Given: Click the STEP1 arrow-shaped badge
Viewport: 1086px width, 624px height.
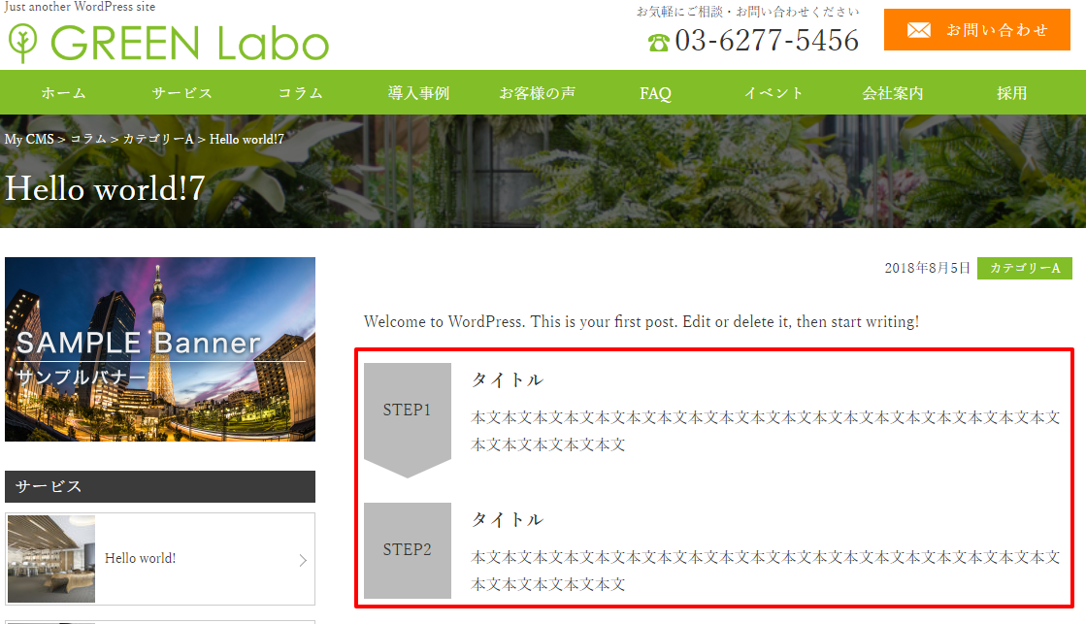Looking at the screenshot, I should click(408, 419).
